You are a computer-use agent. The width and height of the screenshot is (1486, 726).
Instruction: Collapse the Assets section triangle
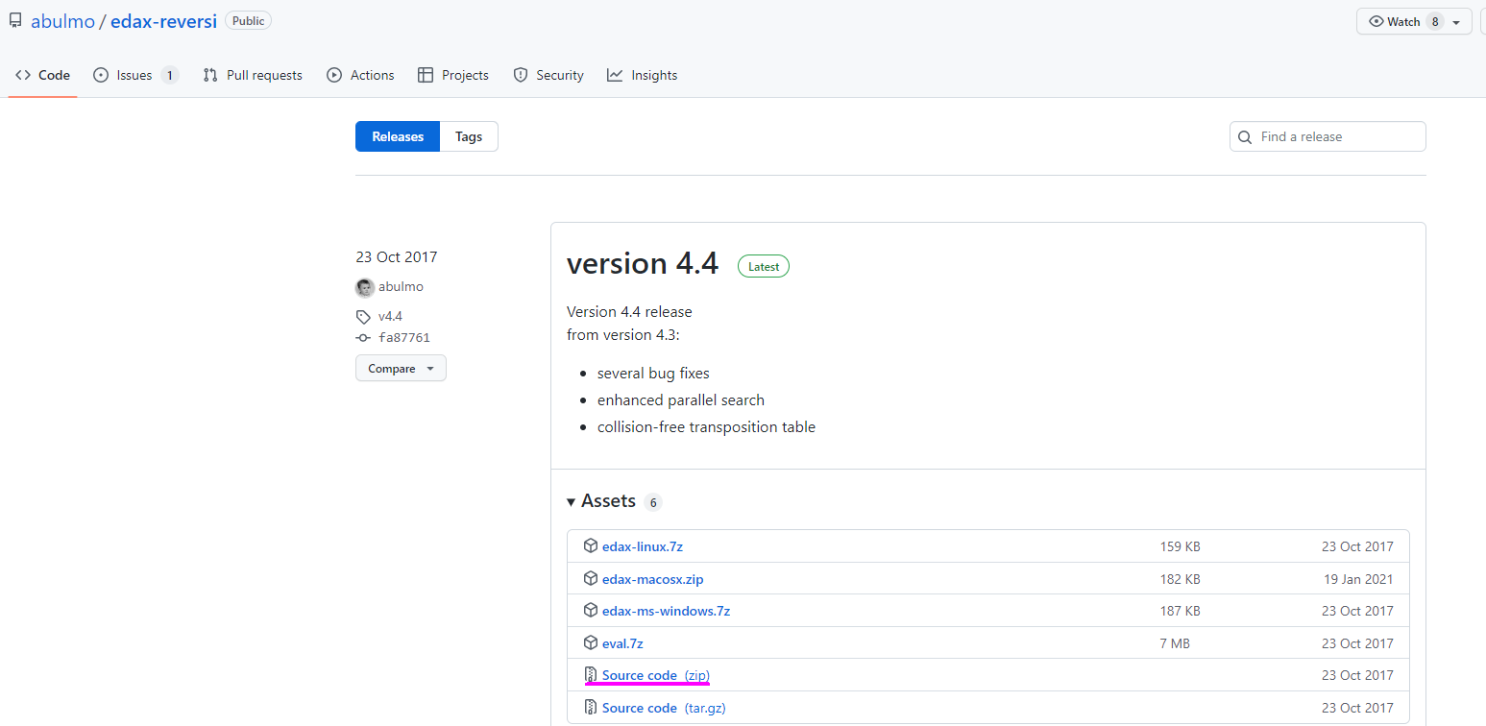pyautogui.click(x=572, y=502)
